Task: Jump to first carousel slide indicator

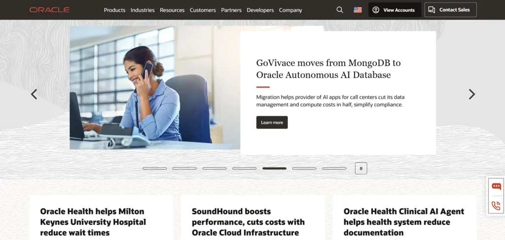Action: click(x=154, y=168)
